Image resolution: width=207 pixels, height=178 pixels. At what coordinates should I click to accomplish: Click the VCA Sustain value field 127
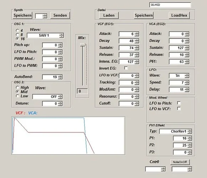pos(177,48)
